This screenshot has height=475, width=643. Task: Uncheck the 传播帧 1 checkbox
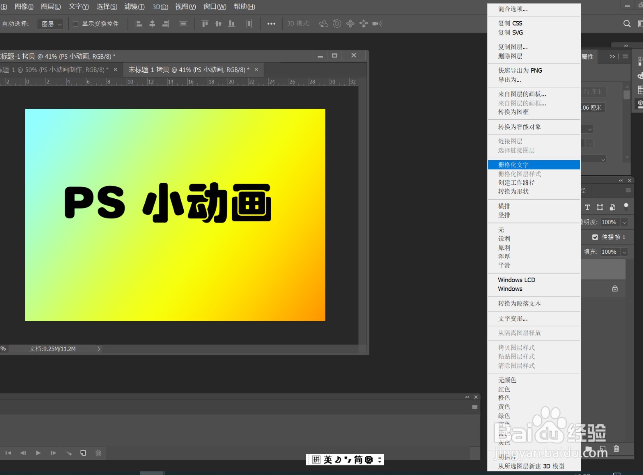tap(596, 237)
